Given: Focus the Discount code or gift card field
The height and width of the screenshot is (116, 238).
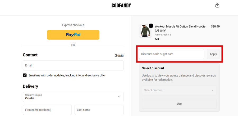Looking at the screenshot, I should (x=171, y=54).
